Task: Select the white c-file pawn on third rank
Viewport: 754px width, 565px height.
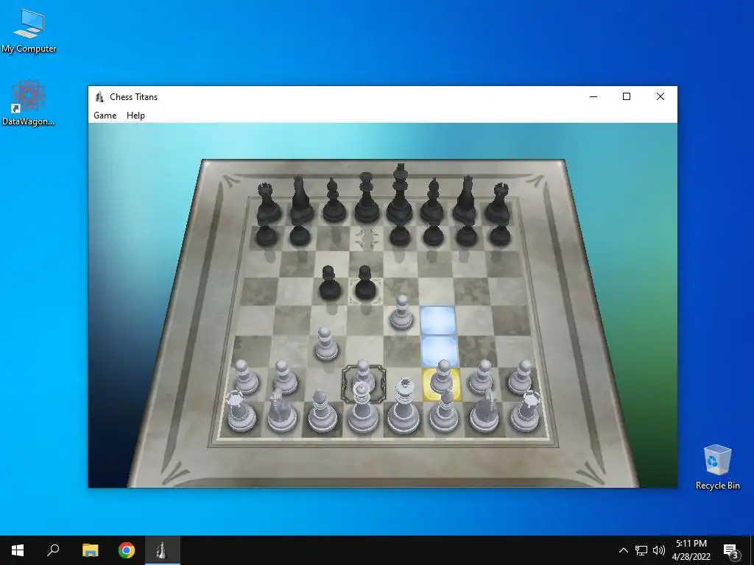Action: tap(326, 344)
